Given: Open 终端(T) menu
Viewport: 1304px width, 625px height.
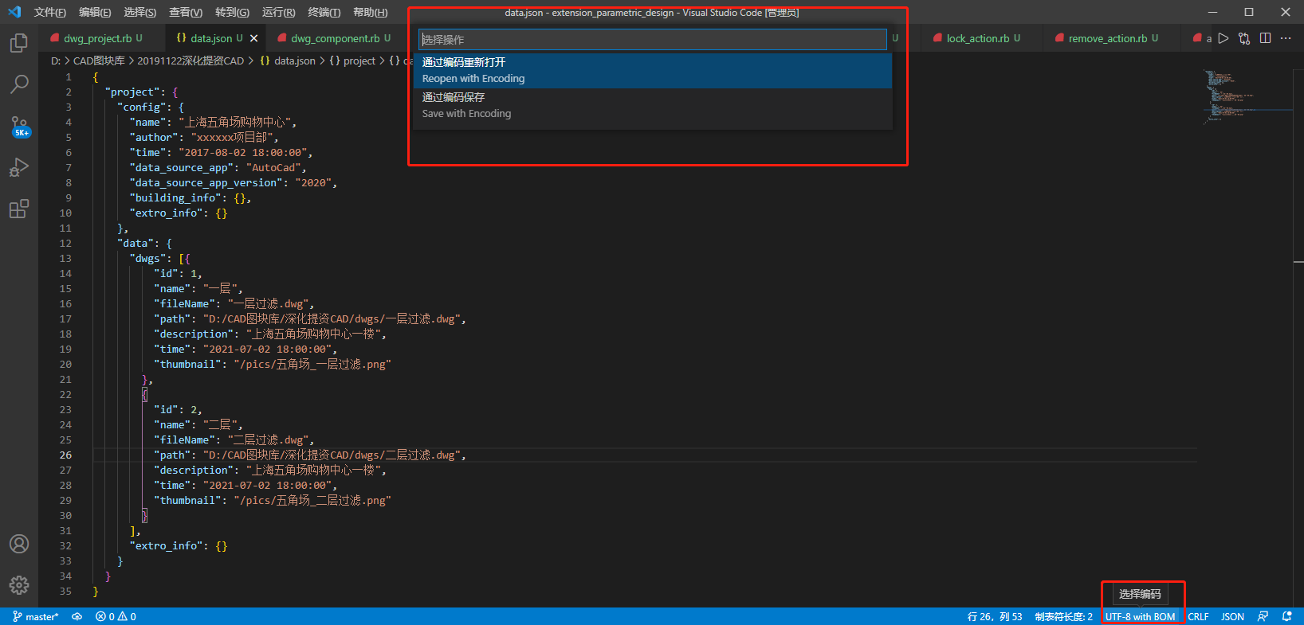Looking at the screenshot, I should tap(324, 12).
